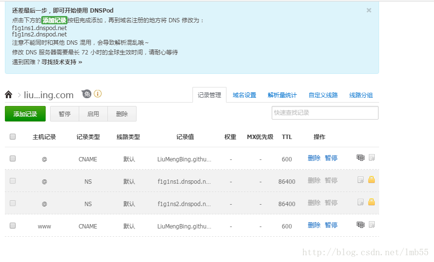Open the 寻找技术支持 link
This screenshot has height=262, width=434.
(62, 62)
